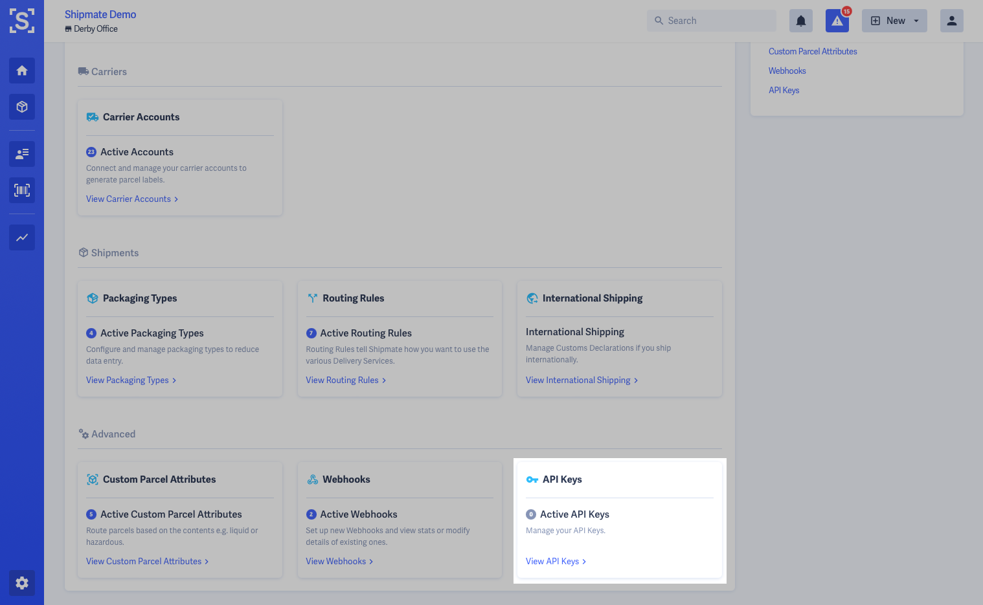
Task: Open the notifications bell
Action: point(800,21)
